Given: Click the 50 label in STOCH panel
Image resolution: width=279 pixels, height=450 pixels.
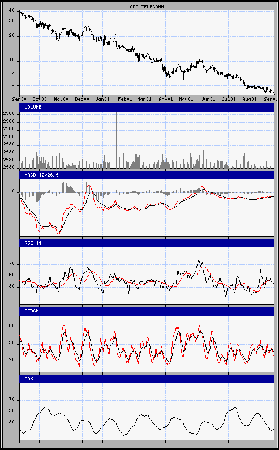Looking at the screenshot, I should point(11,343).
